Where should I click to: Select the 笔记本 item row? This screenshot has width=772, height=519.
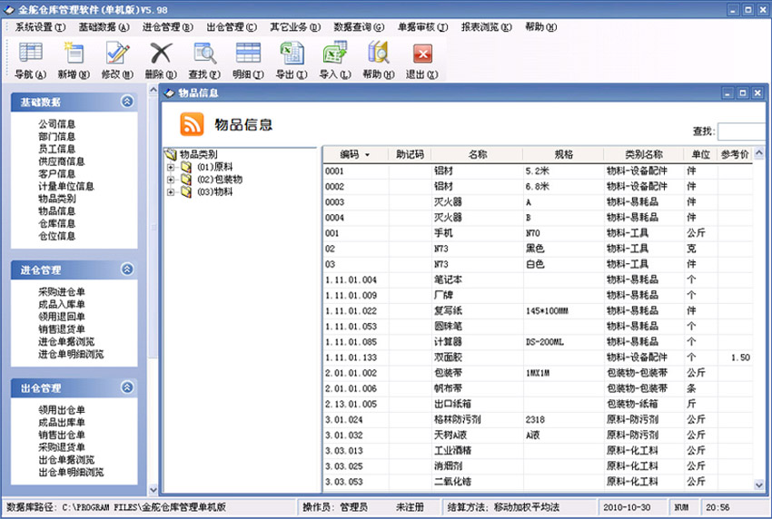pyautogui.click(x=538, y=280)
